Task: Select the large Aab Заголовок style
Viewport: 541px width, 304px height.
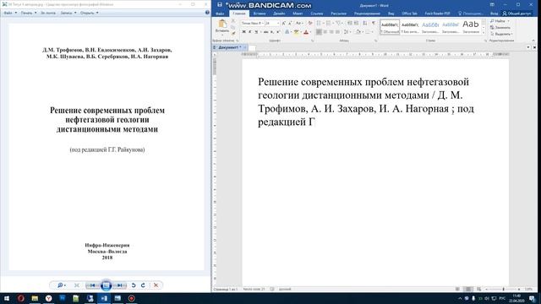Action: coord(471,27)
